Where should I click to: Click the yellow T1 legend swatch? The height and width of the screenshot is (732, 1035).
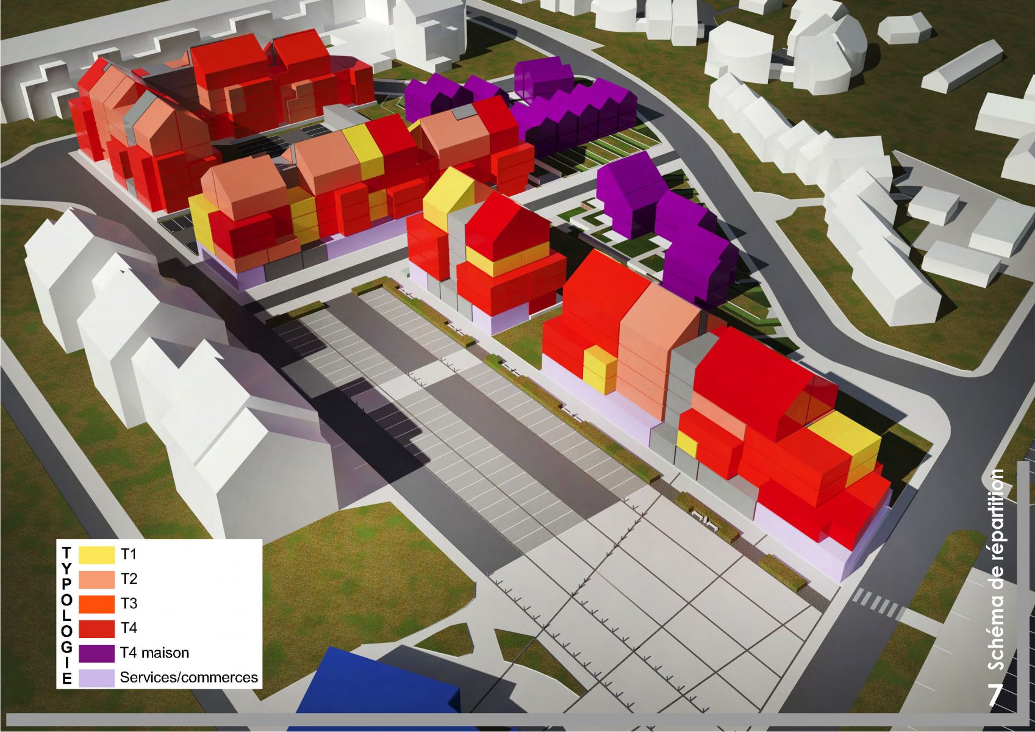click(x=96, y=554)
